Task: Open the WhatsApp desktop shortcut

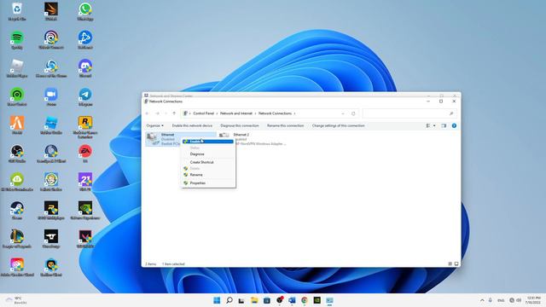Action: [x=85, y=11]
